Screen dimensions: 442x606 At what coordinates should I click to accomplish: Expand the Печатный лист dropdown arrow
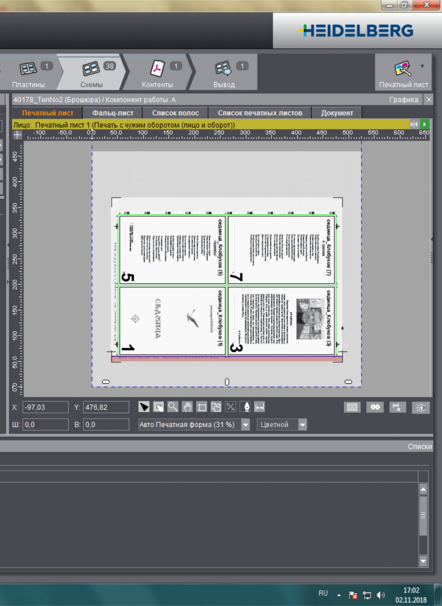coord(422,66)
